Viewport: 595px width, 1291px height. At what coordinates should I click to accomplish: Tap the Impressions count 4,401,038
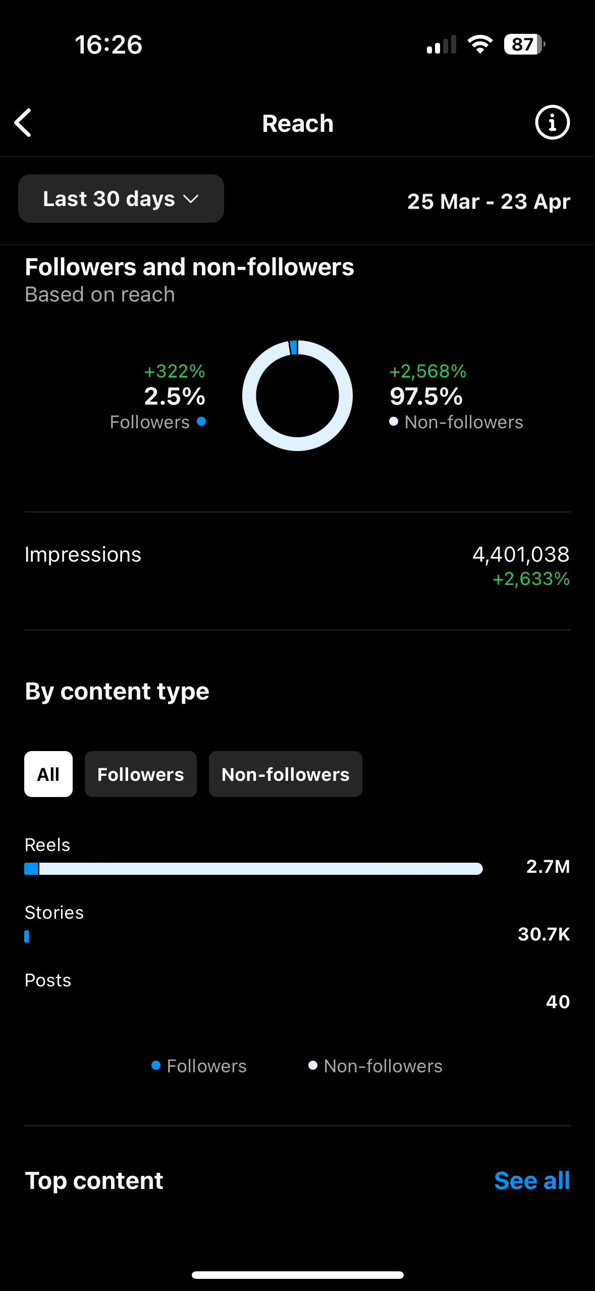520,555
